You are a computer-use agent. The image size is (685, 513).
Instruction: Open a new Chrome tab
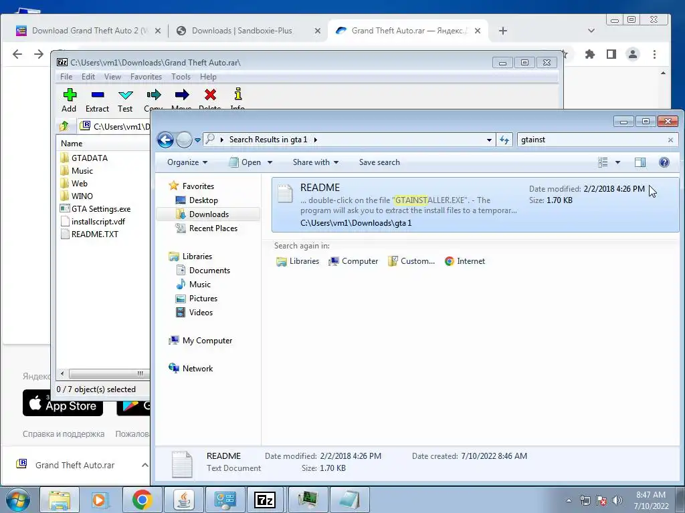(x=503, y=31)
